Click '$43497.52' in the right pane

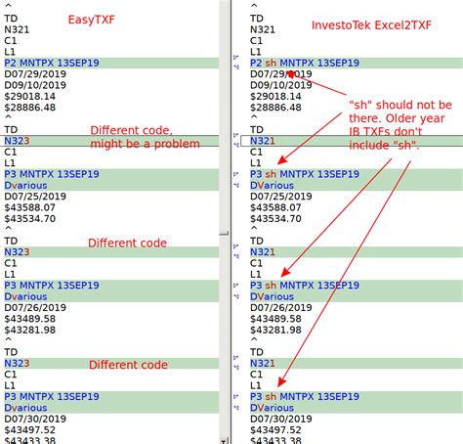pos(275,430)
